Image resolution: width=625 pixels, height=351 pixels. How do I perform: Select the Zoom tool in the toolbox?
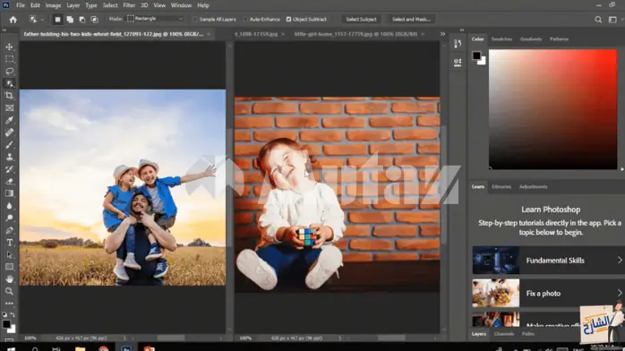9,292
